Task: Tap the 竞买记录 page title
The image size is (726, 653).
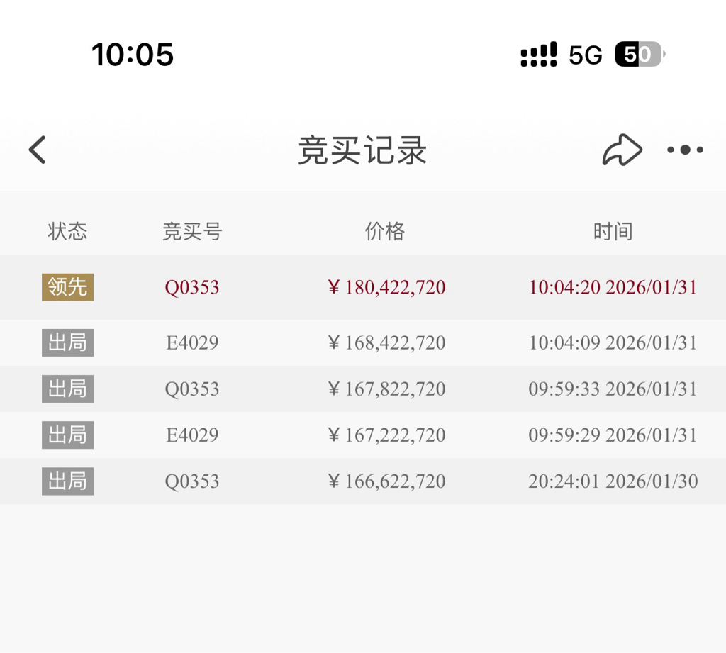Action: tap(362, 150)
